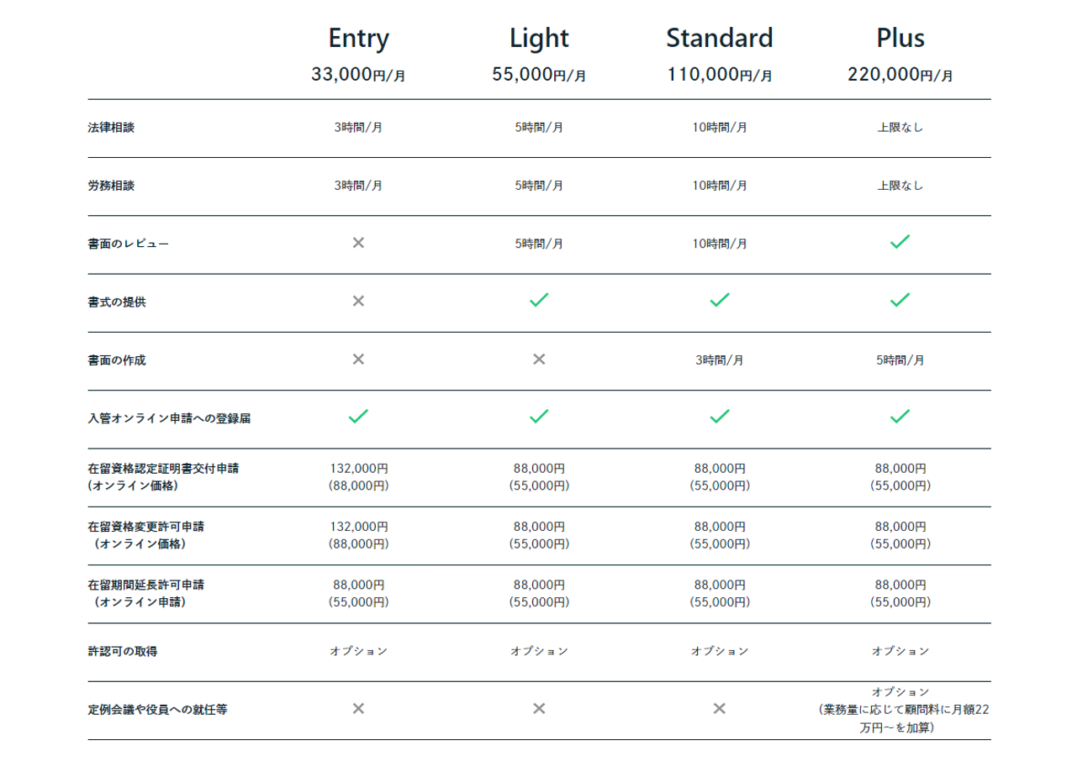Click Plus checkmark in 書面のレビュー row

[900, 242]
